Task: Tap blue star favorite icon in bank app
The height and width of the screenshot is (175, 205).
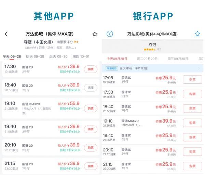Action: (197, 34)
